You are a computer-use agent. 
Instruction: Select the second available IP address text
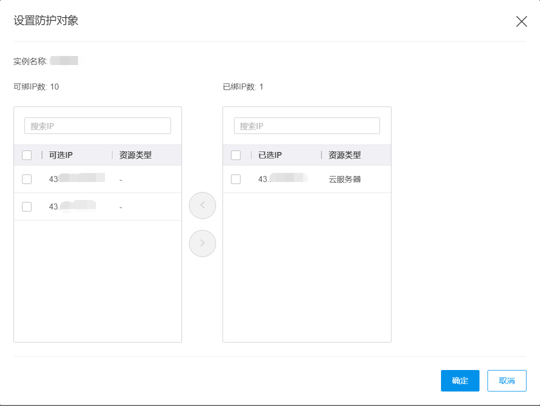click(72, 206)
